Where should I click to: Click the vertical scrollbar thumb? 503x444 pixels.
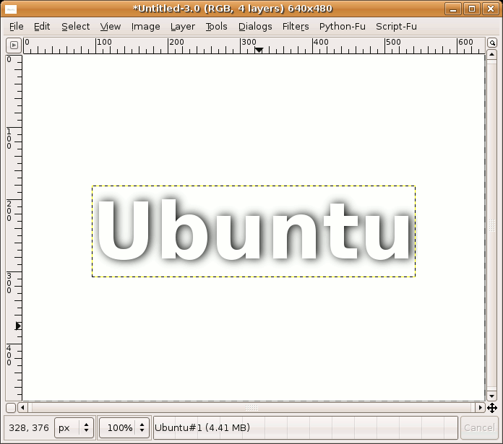(x=491, y=225)
